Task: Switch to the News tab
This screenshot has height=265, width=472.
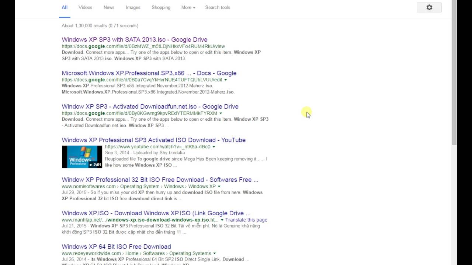Action: 109,7
